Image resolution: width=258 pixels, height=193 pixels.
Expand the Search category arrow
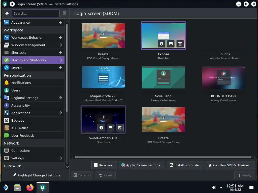click(60, 68)
